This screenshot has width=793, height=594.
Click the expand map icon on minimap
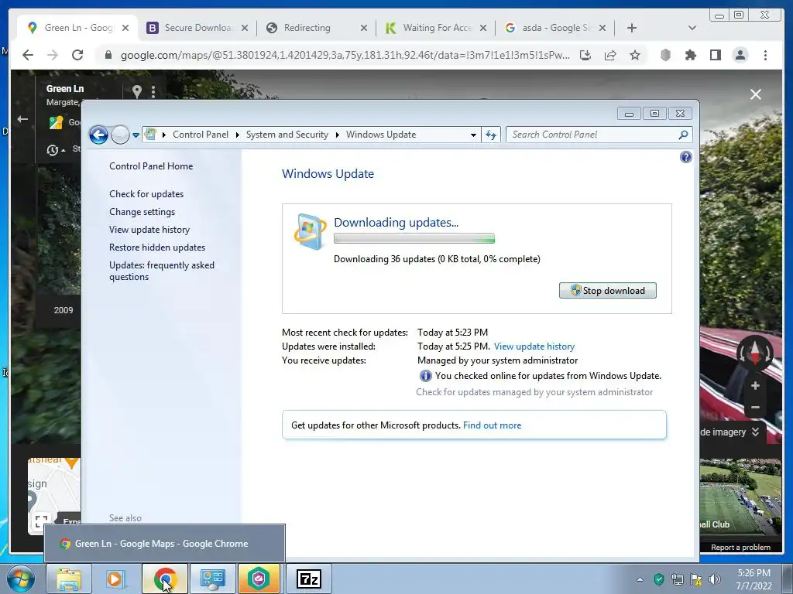[x=42, y=521]
